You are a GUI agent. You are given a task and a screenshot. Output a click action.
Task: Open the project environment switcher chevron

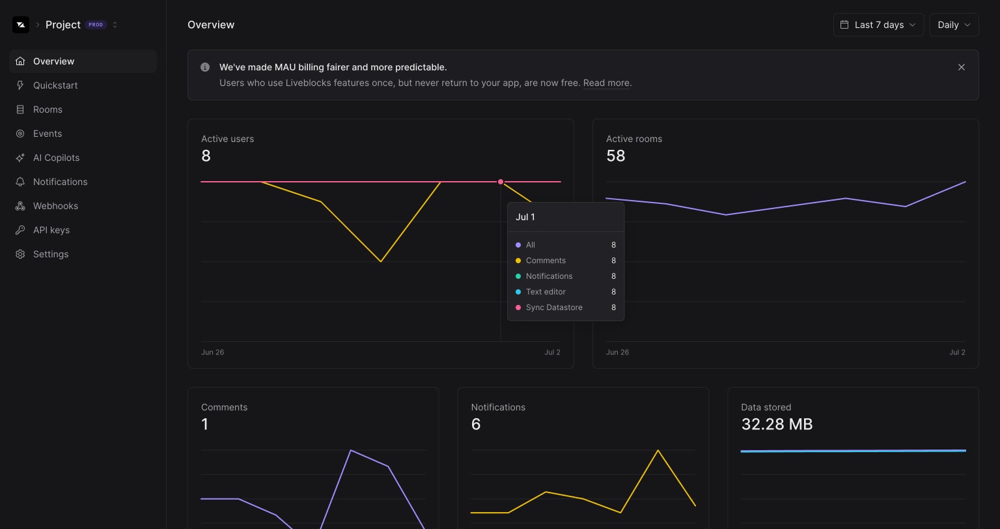point(115,24)
